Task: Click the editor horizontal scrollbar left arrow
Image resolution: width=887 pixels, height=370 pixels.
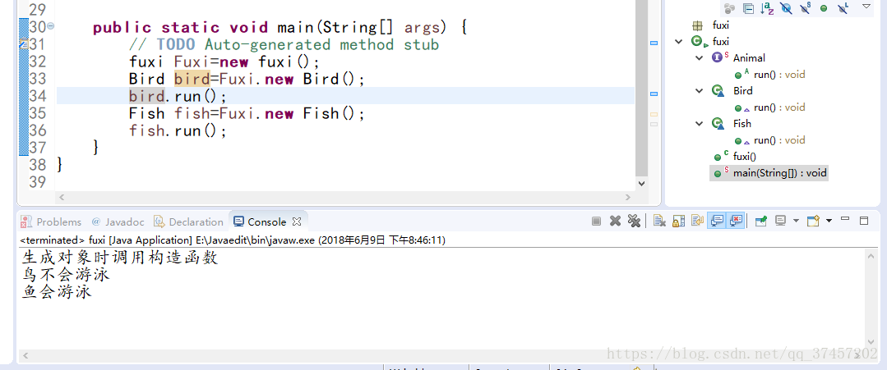Action: point(61,197)
